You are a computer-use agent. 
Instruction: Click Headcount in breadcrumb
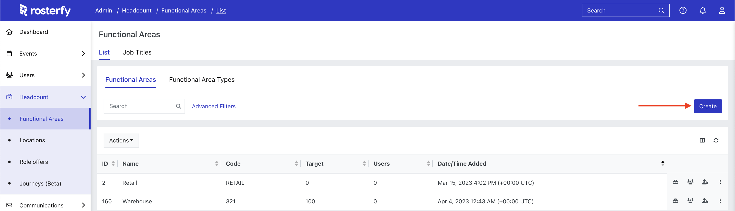(x=137, y=10)
